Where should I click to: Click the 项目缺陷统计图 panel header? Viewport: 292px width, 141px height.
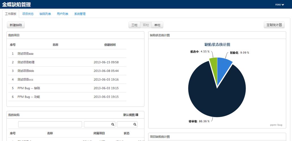(x=217, y=137)
